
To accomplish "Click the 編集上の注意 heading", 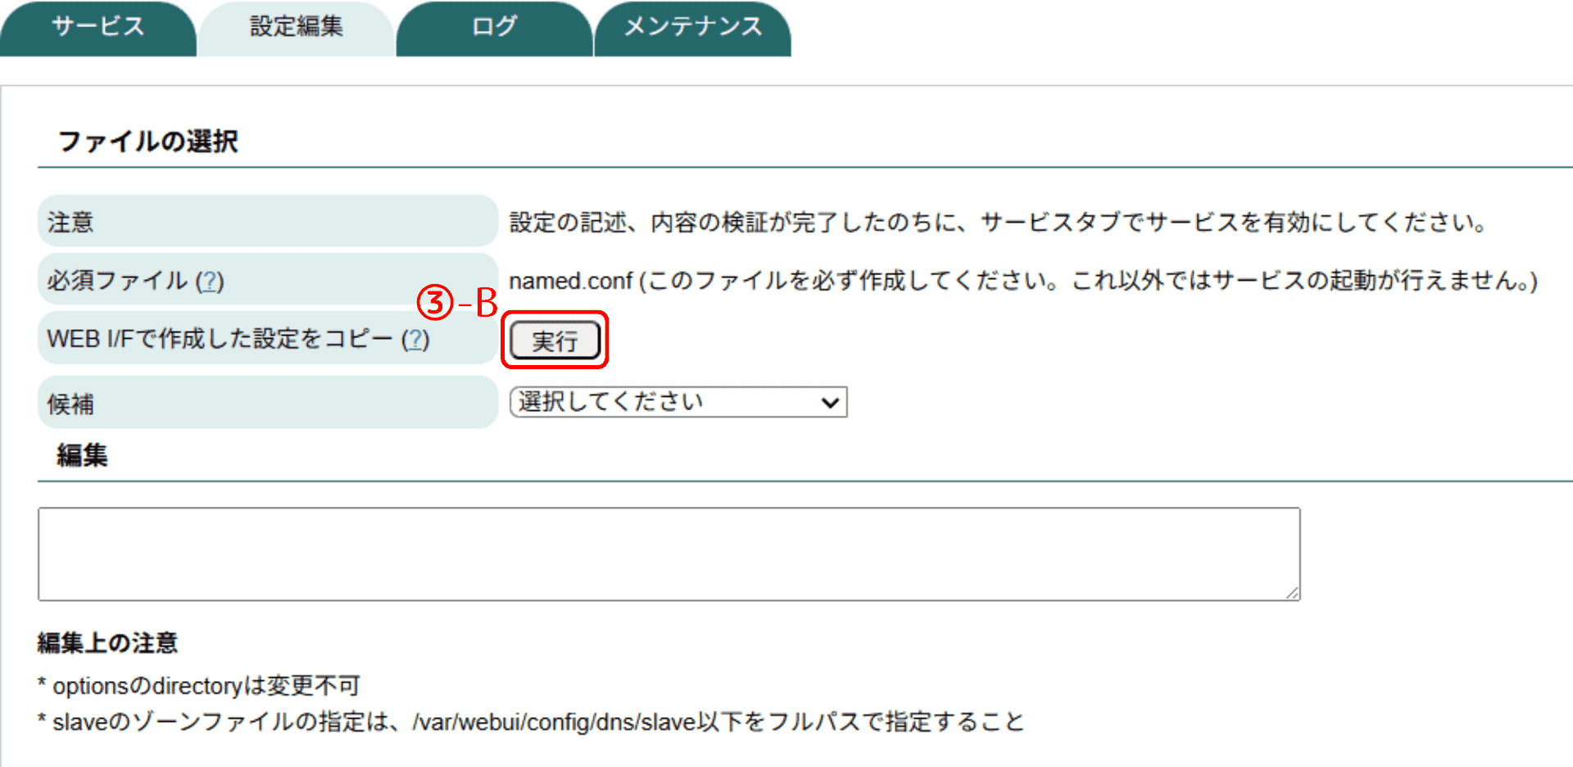I will (107, 643).
